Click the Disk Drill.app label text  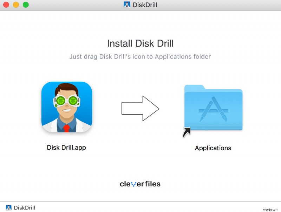coord(67,148)
